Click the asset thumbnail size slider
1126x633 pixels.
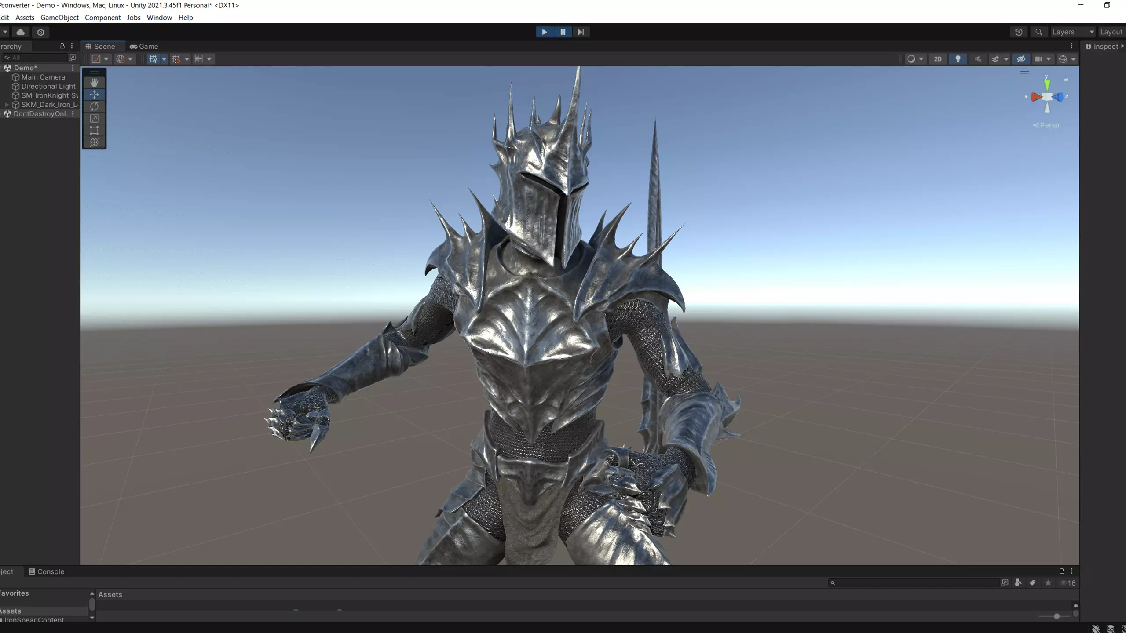click(1057, 616)
